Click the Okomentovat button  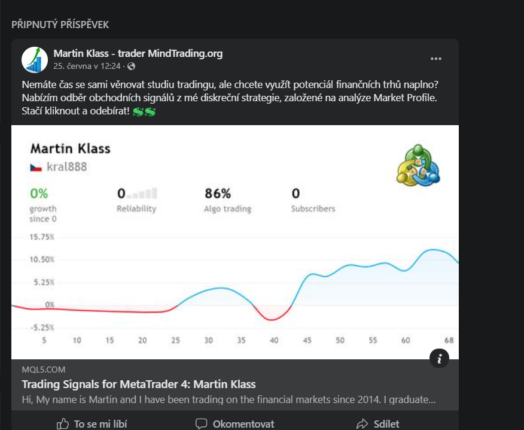pyautogui.click(x=235, y=424)
